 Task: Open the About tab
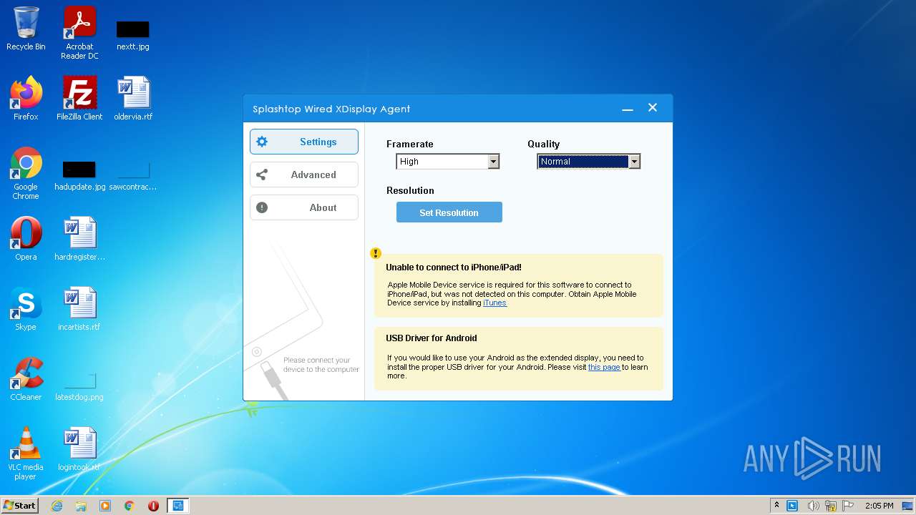click(x=304, y=207)
